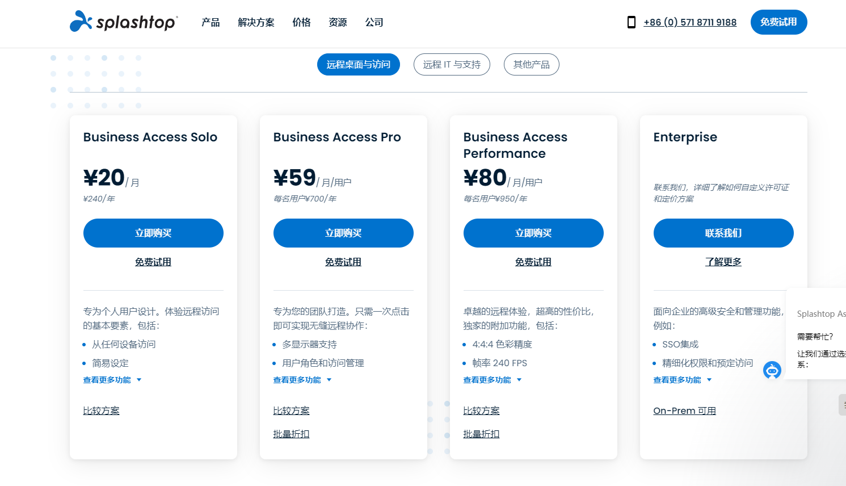Viewport: 846px width, 486px height.
Task: Open 比较方案 in the Pro card
Action: 292,410
